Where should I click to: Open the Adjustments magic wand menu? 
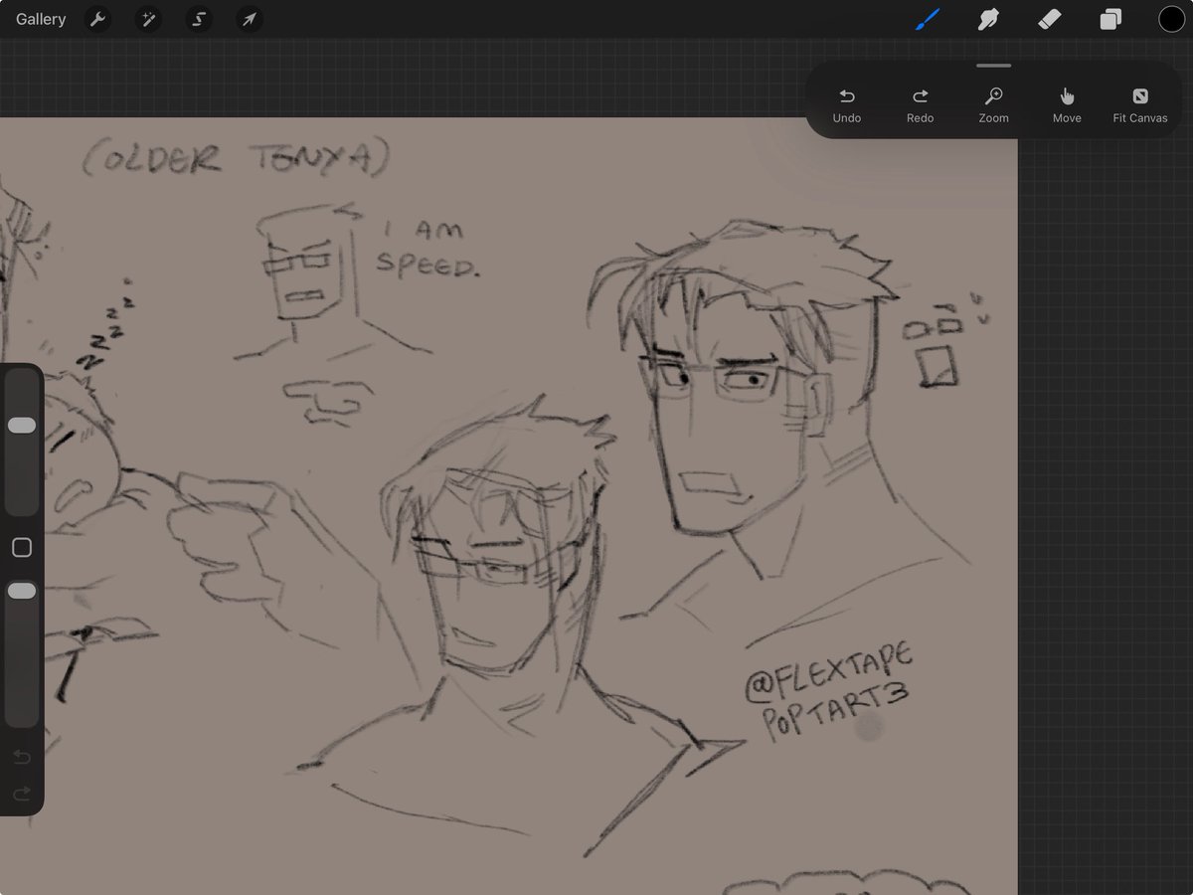tap(148, 19)
